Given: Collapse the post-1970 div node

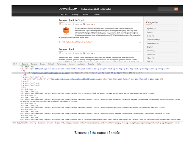Looking at the screenshot, I should [x=20, y=69].
